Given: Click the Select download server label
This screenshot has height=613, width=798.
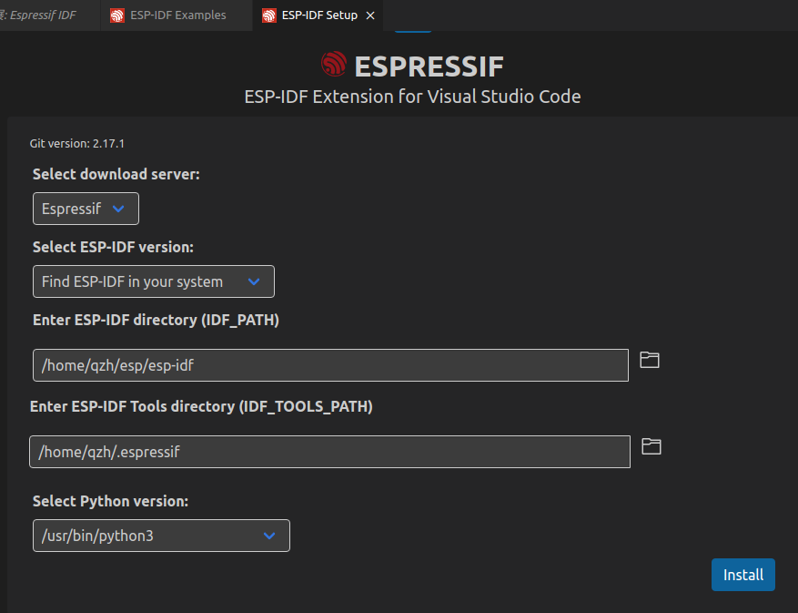Looking at the screenshot, I should [116, 174].
